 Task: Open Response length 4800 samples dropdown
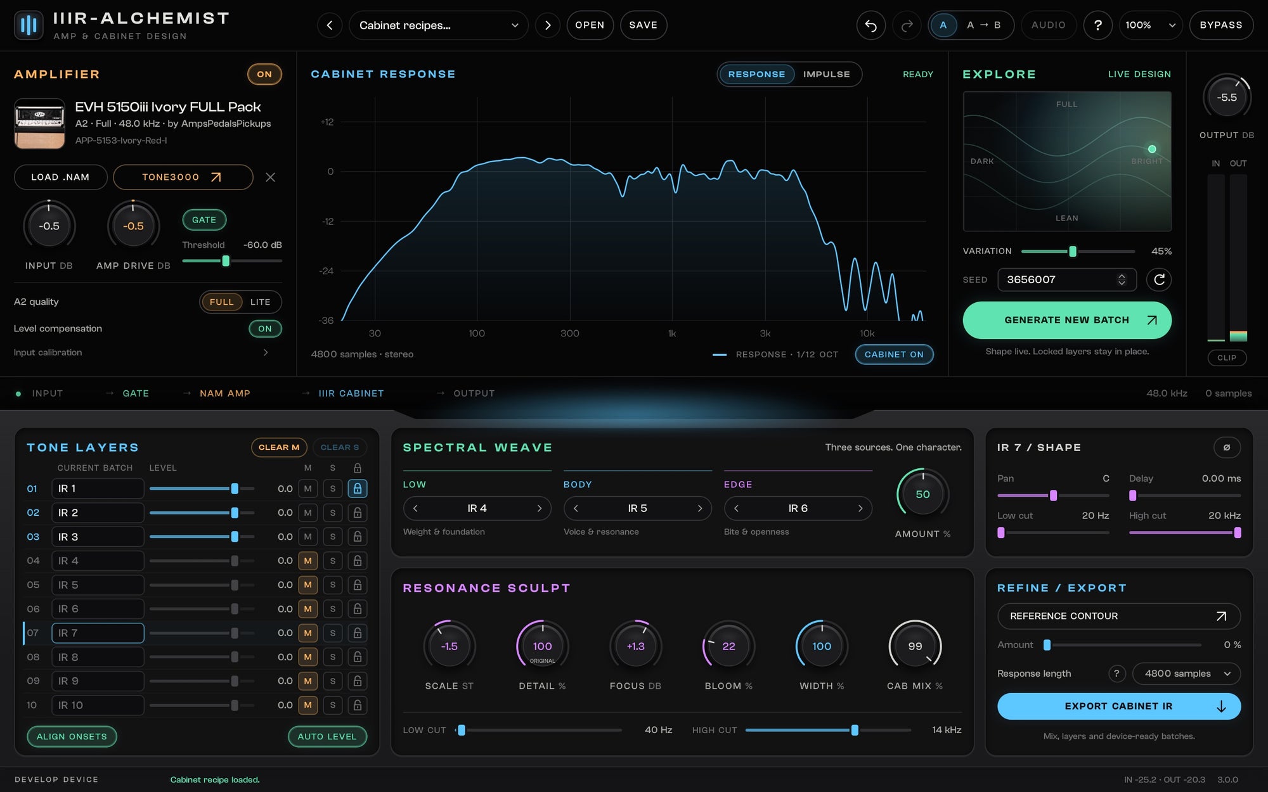(x=1186, y=674)
